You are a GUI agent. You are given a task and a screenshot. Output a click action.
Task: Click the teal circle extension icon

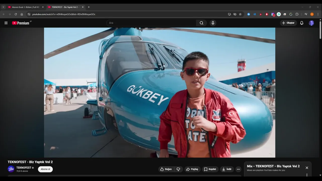(x=279, y=14)
